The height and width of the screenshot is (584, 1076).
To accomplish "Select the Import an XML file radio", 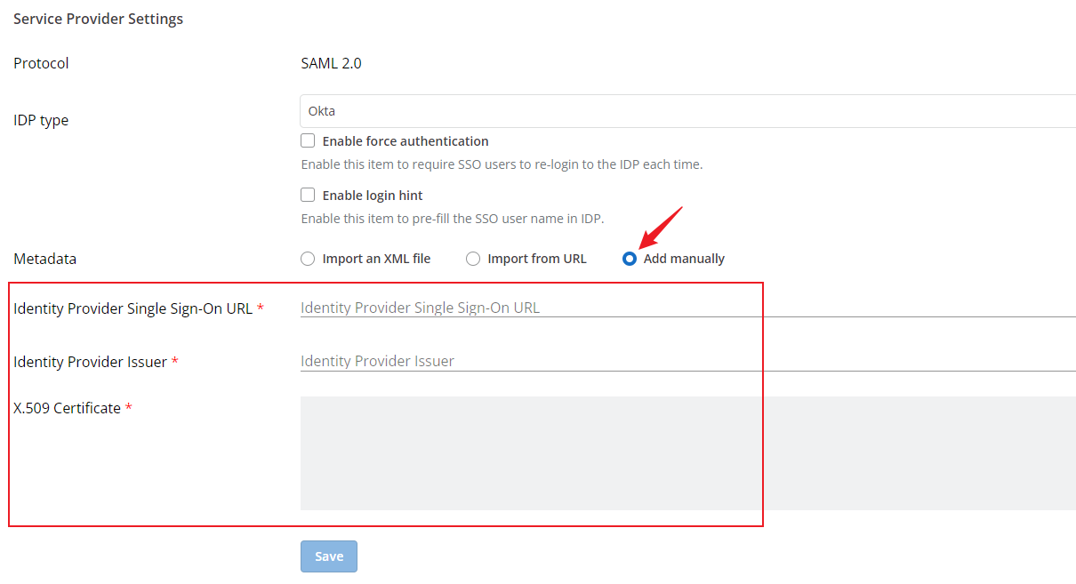I will (x=308, y=259).
